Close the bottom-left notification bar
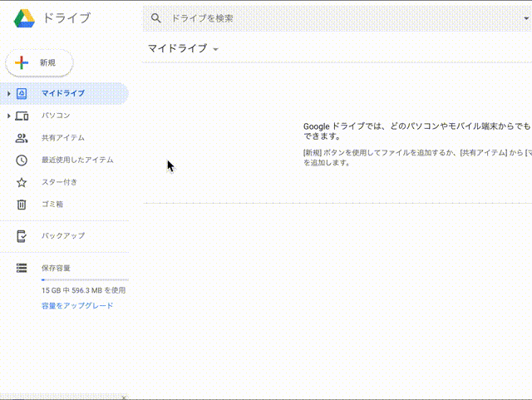 pyautogui.click(x=124, y=397)
